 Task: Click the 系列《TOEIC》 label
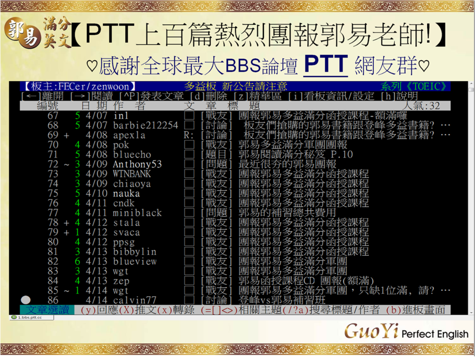click(x=413, y=86)
